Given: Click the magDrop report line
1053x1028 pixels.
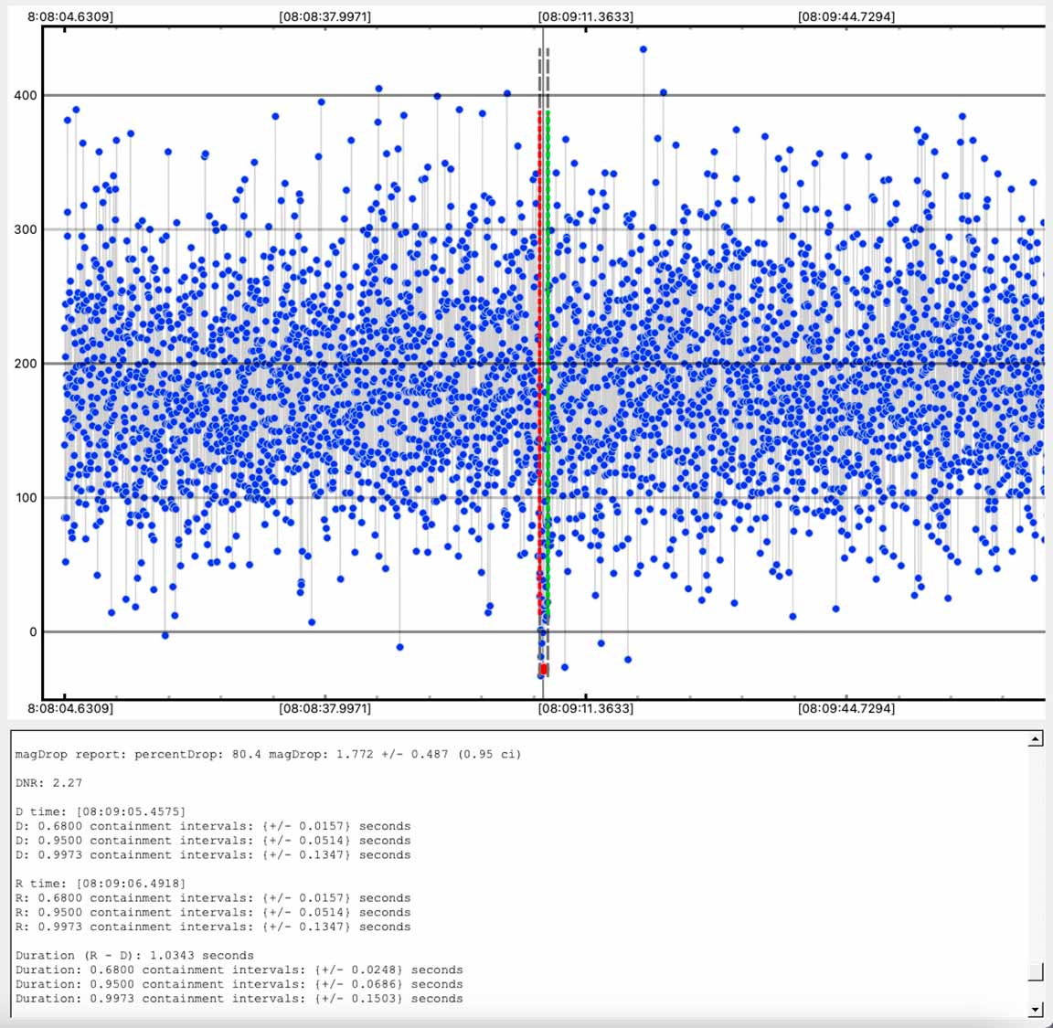Looking at the screenshot, I should [x=268, y=754].
